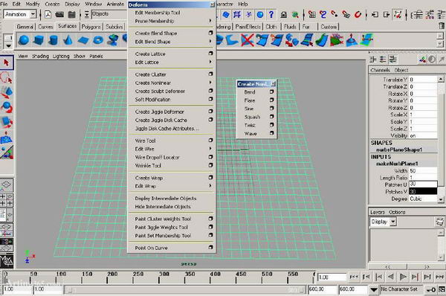Create a NURBS cube from the shelf

click(38, 40)
